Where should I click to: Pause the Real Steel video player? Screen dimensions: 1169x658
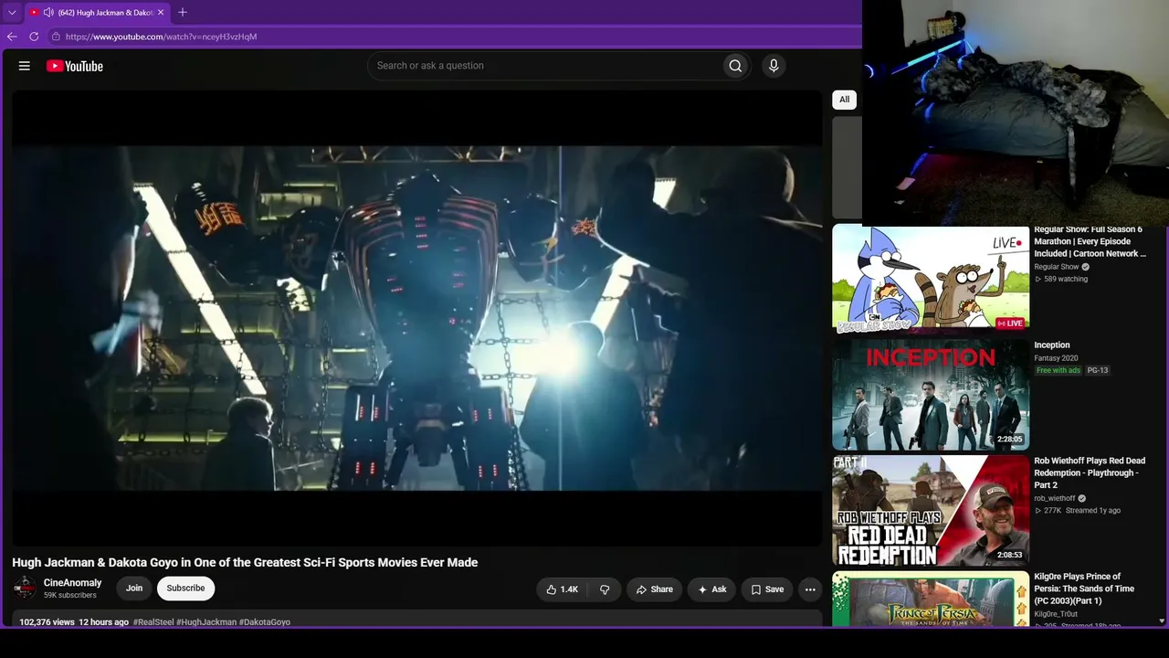point(416,318)
